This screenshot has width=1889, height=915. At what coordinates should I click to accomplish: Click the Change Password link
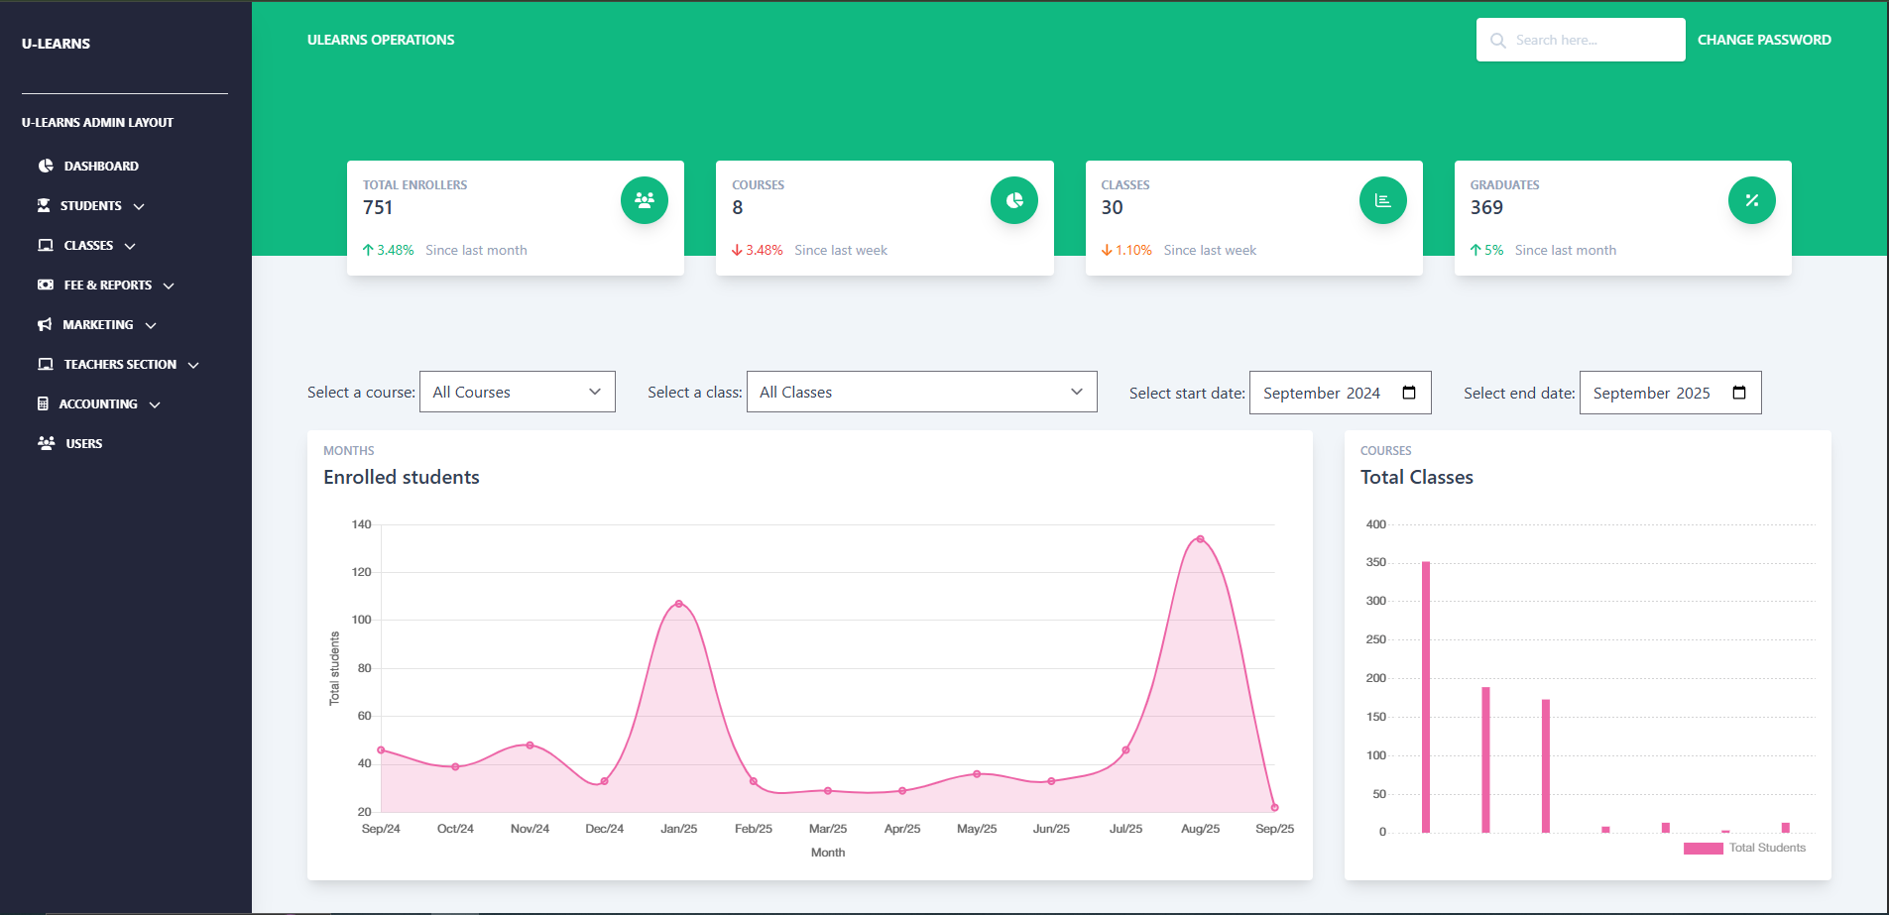click(x=1764, y=40)
